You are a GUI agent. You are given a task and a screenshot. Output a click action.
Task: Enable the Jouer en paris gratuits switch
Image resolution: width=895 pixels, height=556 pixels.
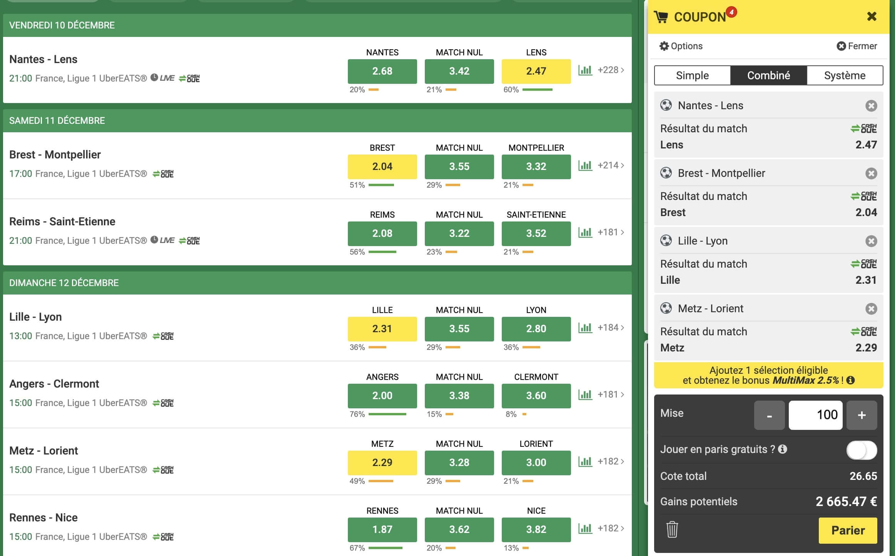861,450
